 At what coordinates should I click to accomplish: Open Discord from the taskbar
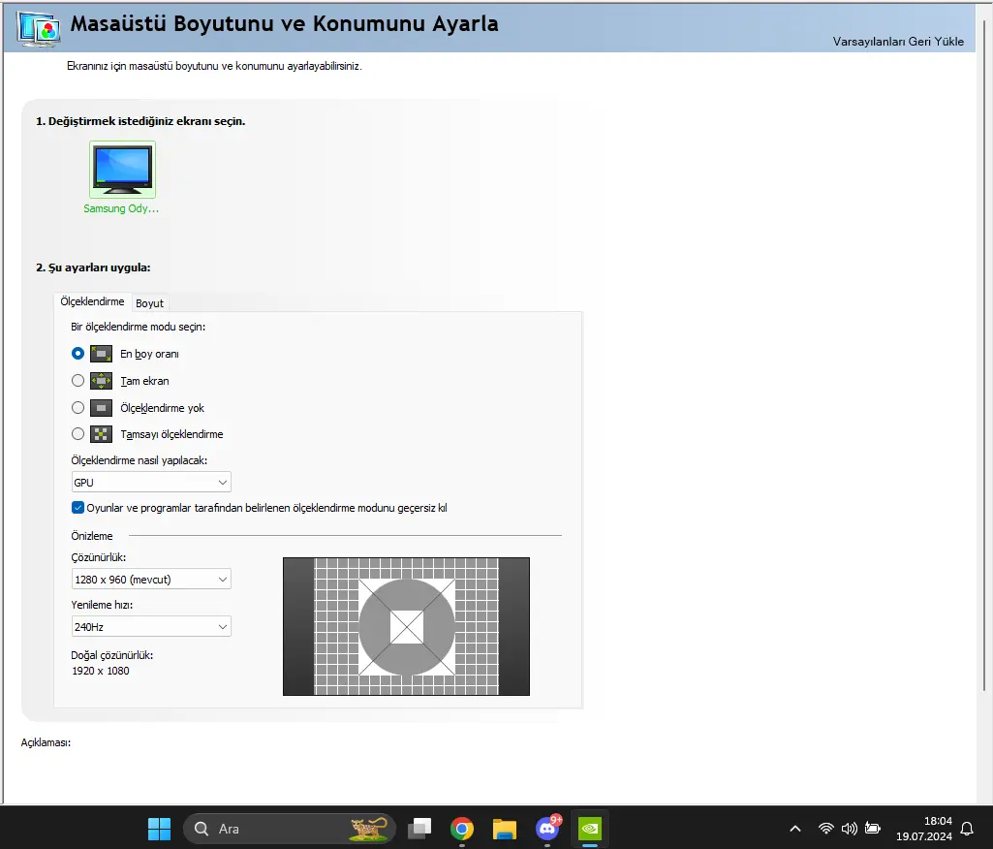click(x=547, y=828)
